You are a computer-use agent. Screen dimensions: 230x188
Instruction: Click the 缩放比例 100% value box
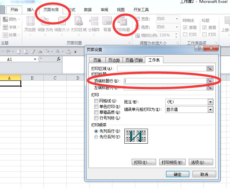pyautogui.click(x=167, y=35)
